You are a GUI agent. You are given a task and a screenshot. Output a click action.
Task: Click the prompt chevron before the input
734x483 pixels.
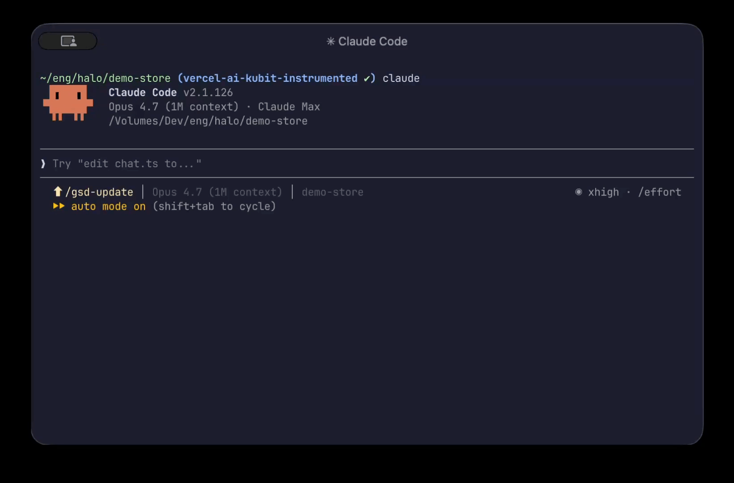tap(43, 164)
